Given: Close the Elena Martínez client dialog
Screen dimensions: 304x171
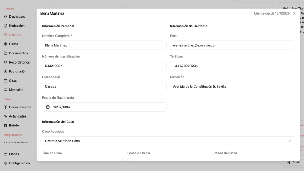Looking at the screenshot, I should 294,13.
